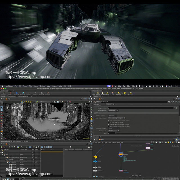Click the Area Light shelf tool

[x=107, y=93]
